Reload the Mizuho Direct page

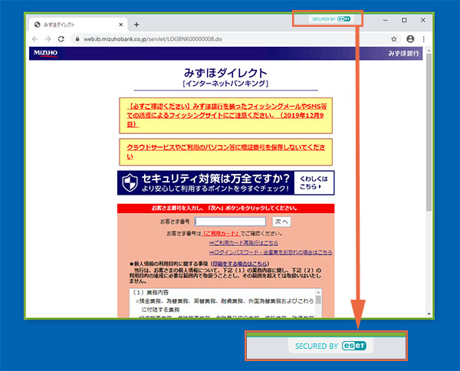tap(61, 39)
